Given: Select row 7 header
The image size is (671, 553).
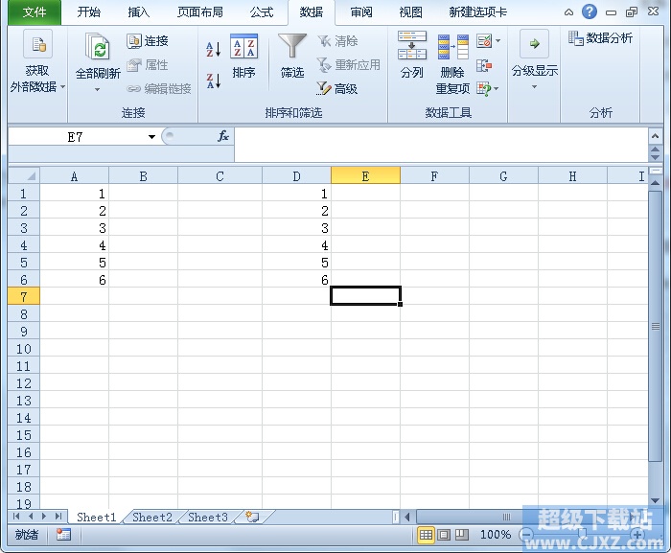Looking at the screenshot, I should (24, 296).
